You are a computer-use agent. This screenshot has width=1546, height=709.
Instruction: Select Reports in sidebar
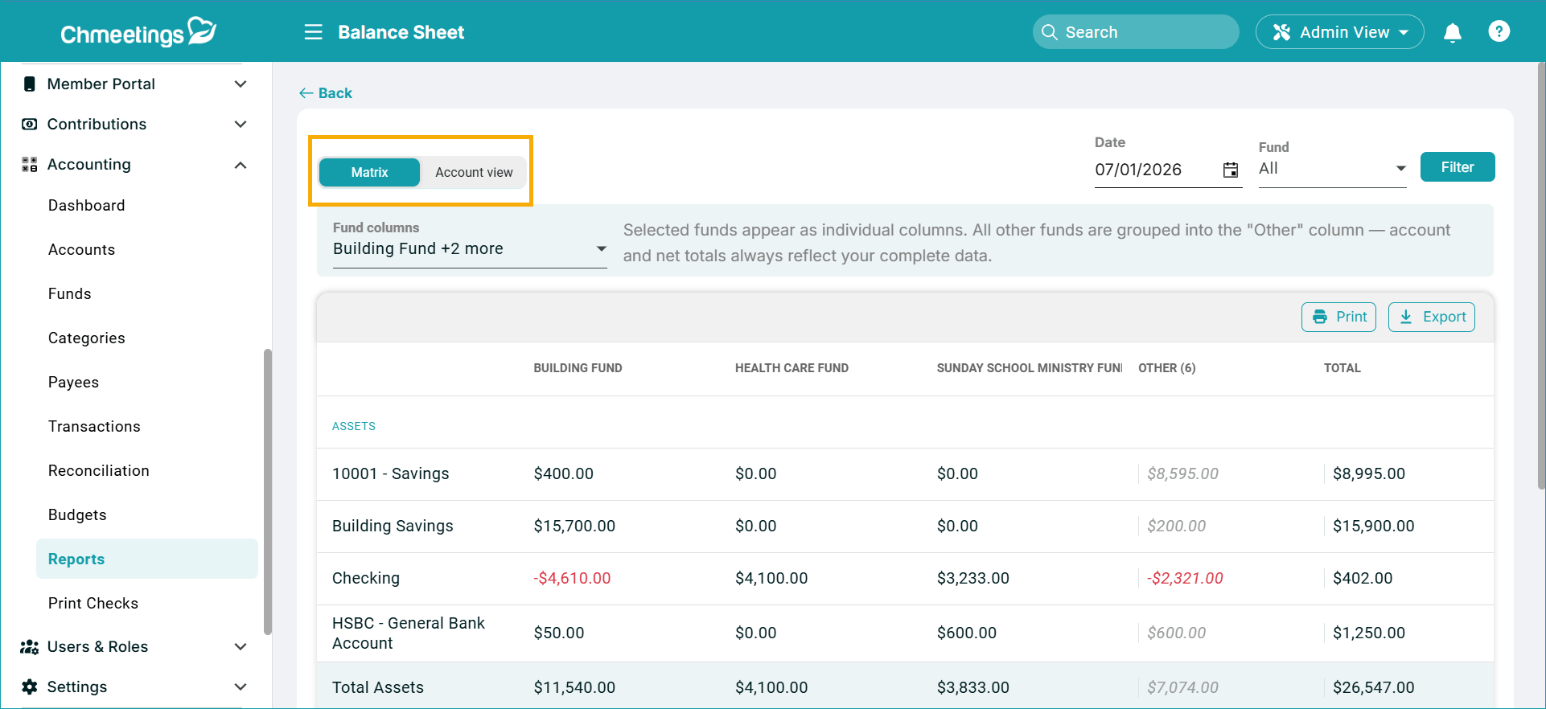(x=147, y=559)
